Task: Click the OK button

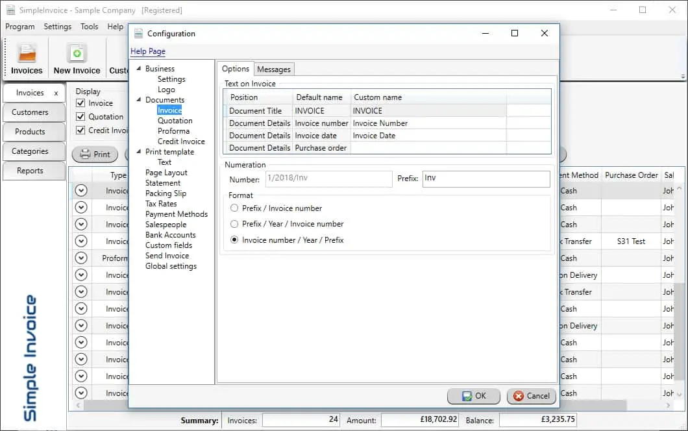Action: (473, 396)
